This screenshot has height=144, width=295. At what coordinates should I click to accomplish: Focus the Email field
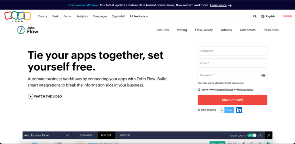(232, 63)
